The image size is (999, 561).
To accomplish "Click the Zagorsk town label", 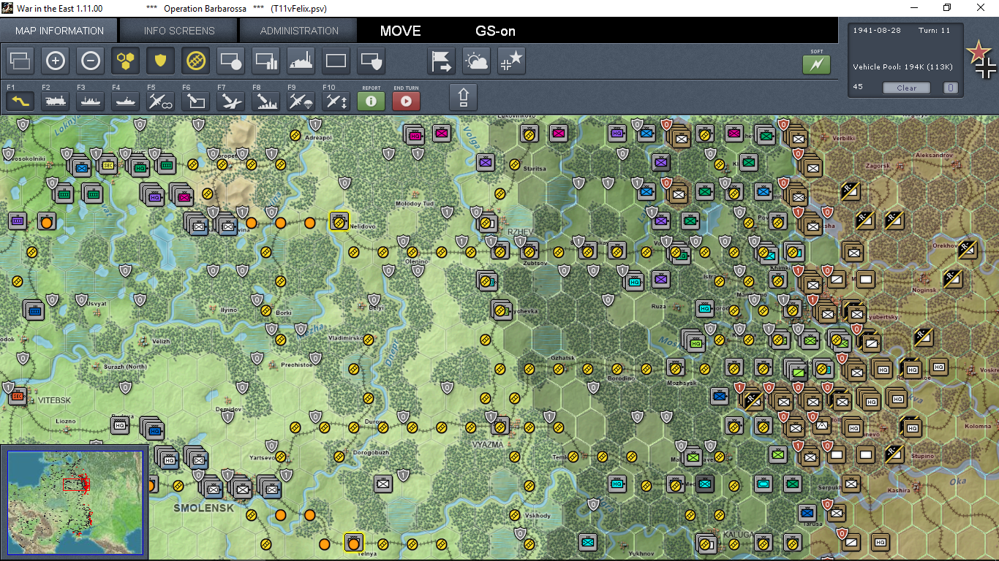I will [x=878, y=166].
